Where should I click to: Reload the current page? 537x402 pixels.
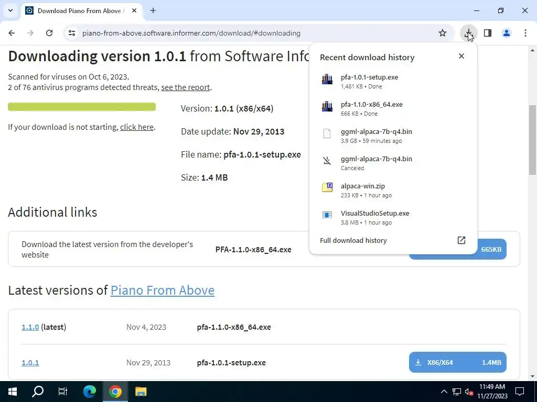(49, 33)
